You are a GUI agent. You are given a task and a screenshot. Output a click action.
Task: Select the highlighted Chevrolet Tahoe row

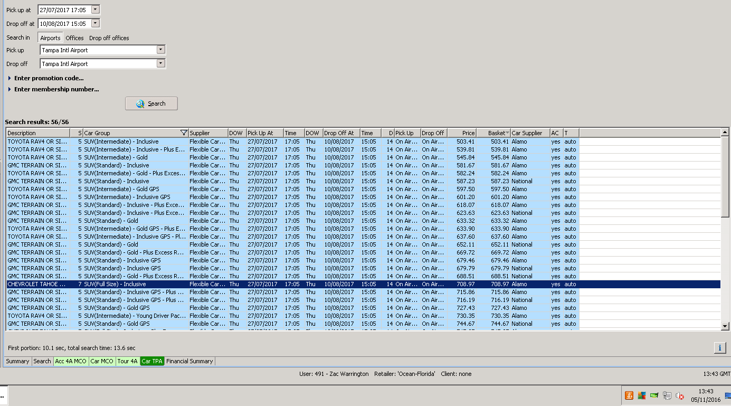[x=363, y=284]
